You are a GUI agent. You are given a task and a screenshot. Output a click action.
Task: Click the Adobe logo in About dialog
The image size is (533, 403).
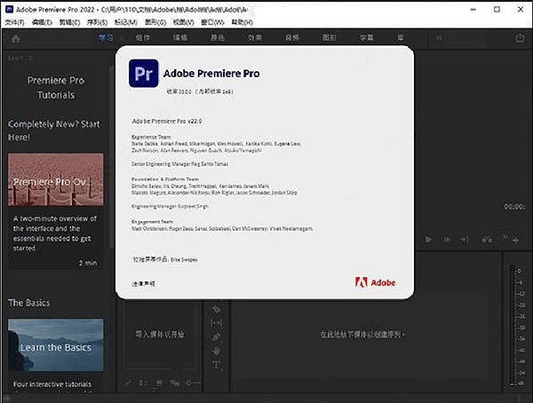[x=375, y=282]
